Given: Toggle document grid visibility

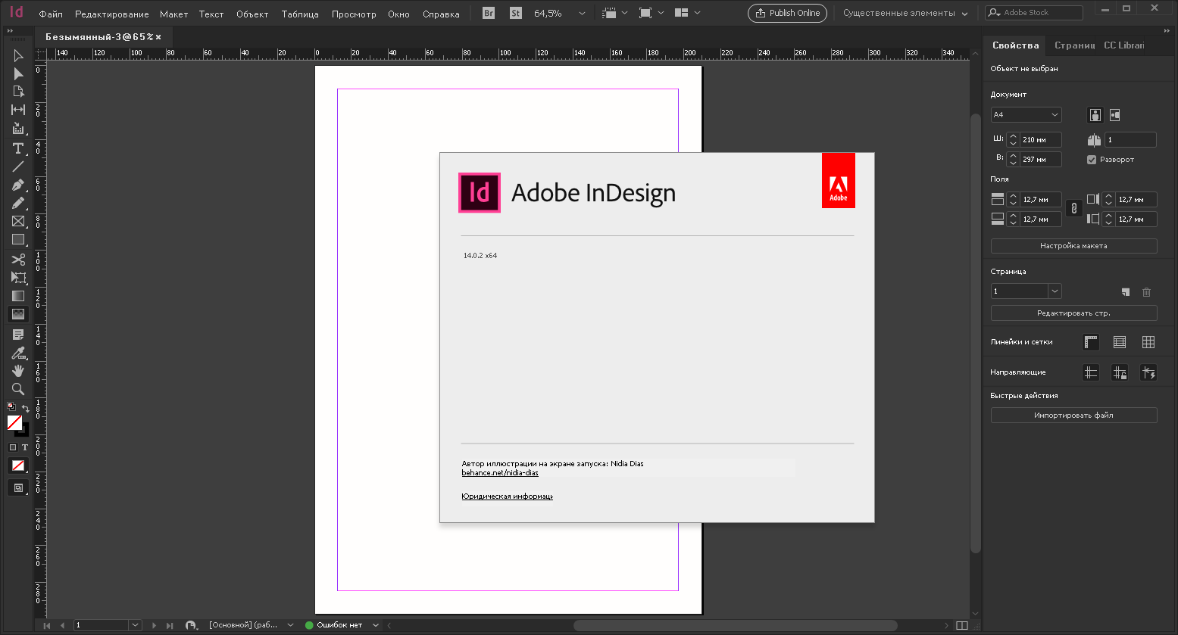Looking at the screenshot, I should [1148, 342].
